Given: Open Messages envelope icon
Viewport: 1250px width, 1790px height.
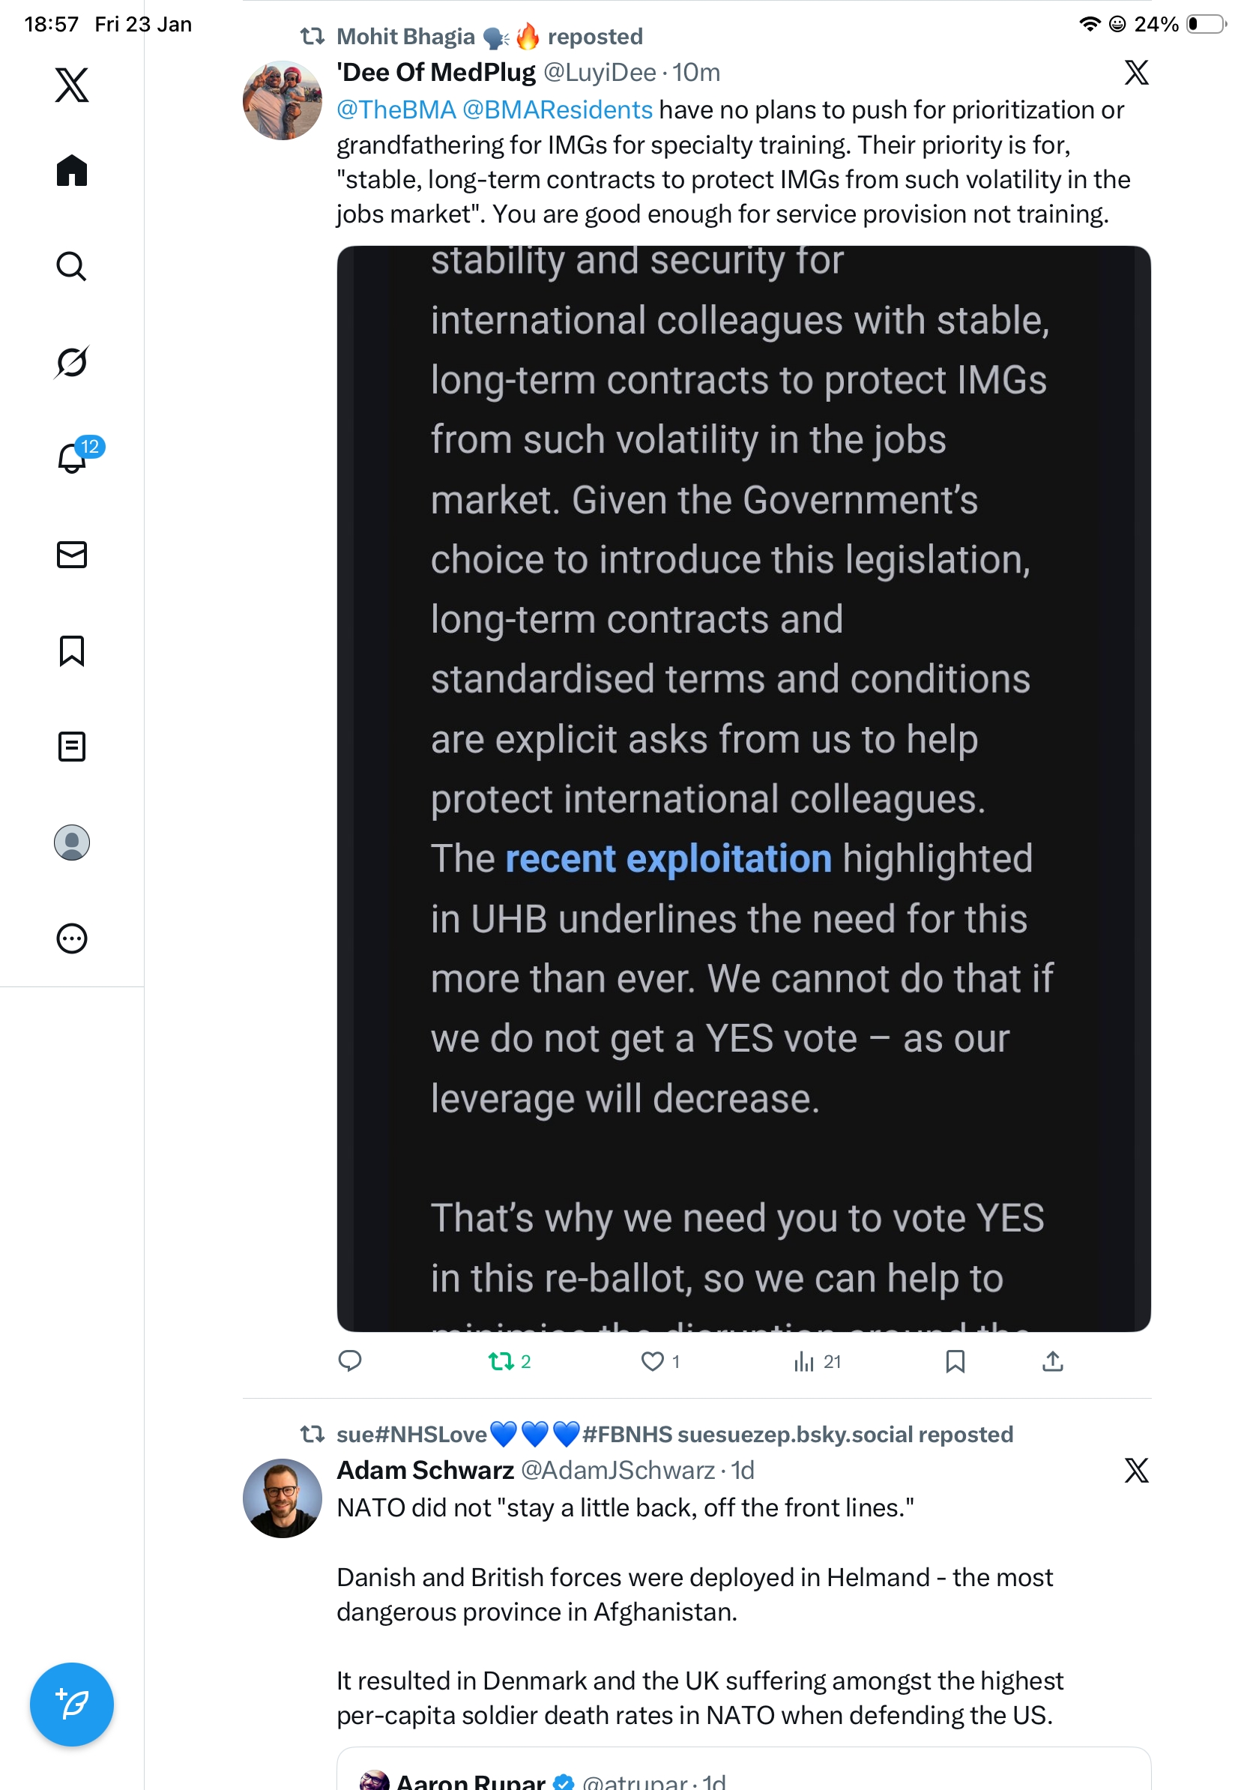Looking at the screenshot, I should 72,554.
